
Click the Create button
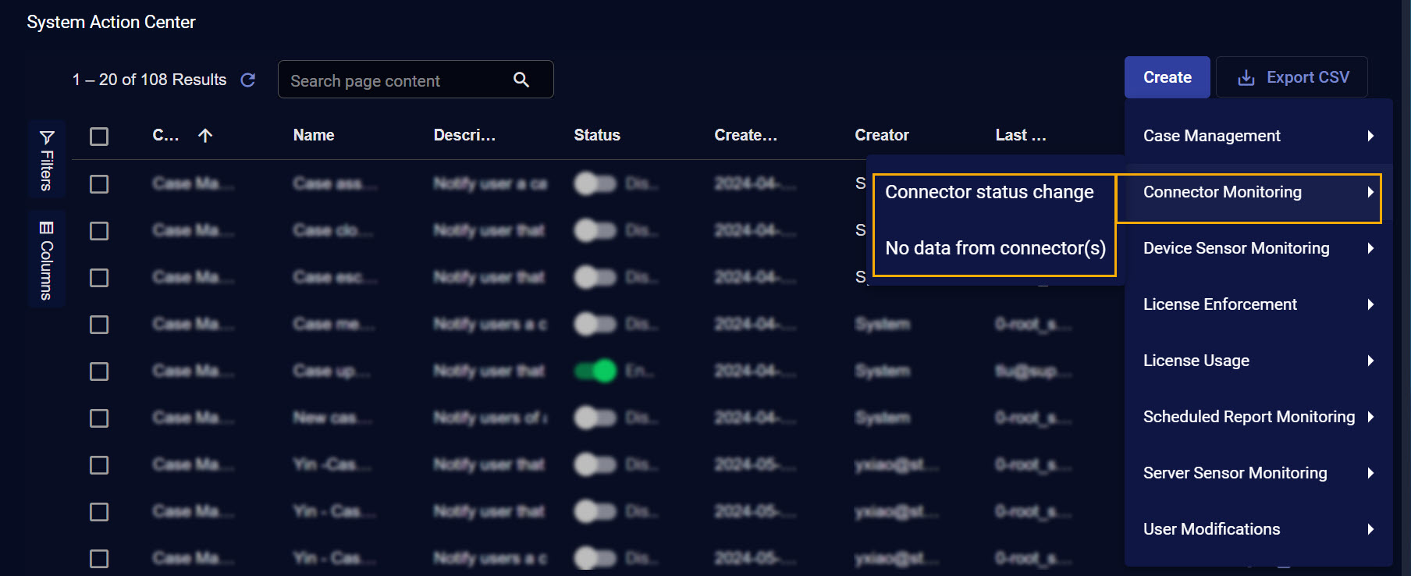click(x=1167, y=77)
